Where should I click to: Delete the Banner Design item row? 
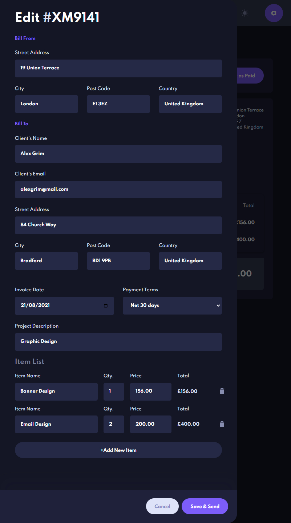(x=222, y=391)
